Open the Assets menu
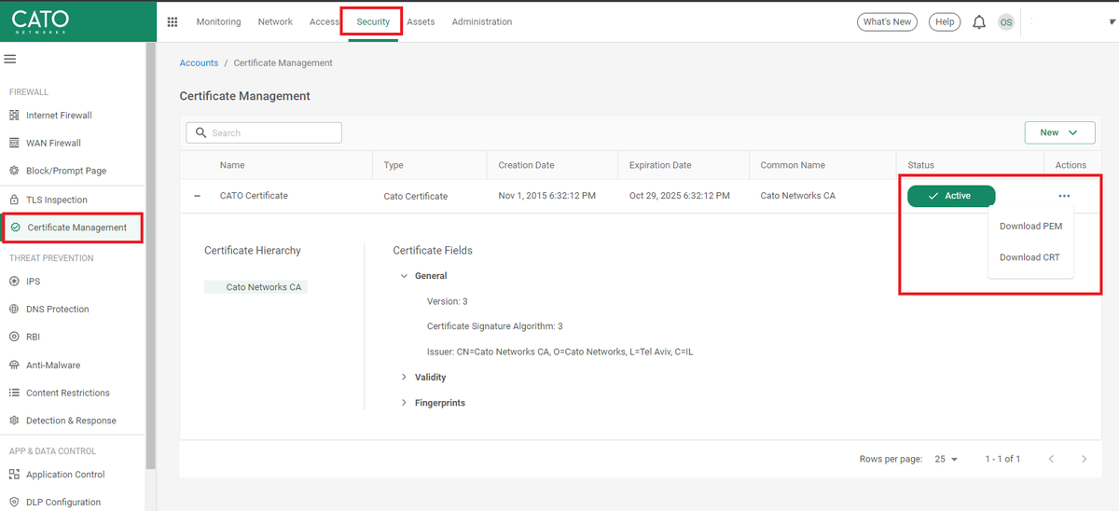This screenshot has height=511, width=1119. tap(421, 21)
